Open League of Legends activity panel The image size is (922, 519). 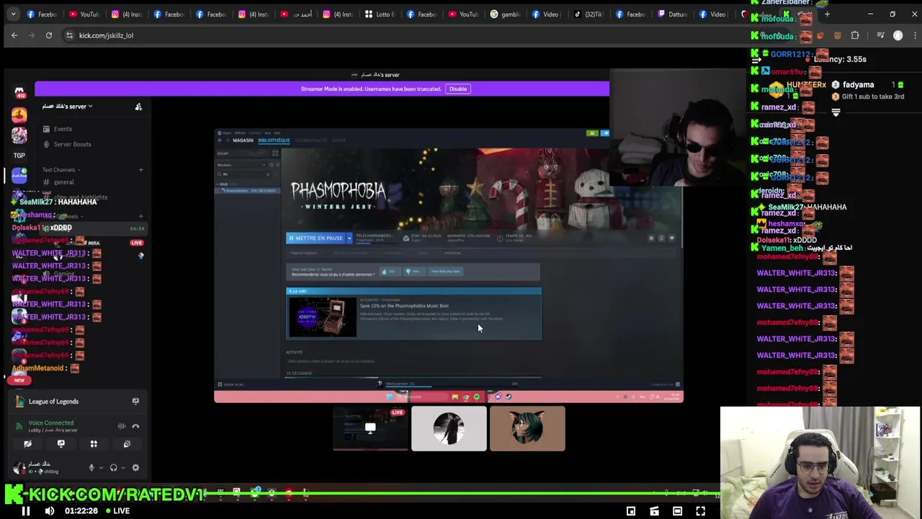coord(53,402)
